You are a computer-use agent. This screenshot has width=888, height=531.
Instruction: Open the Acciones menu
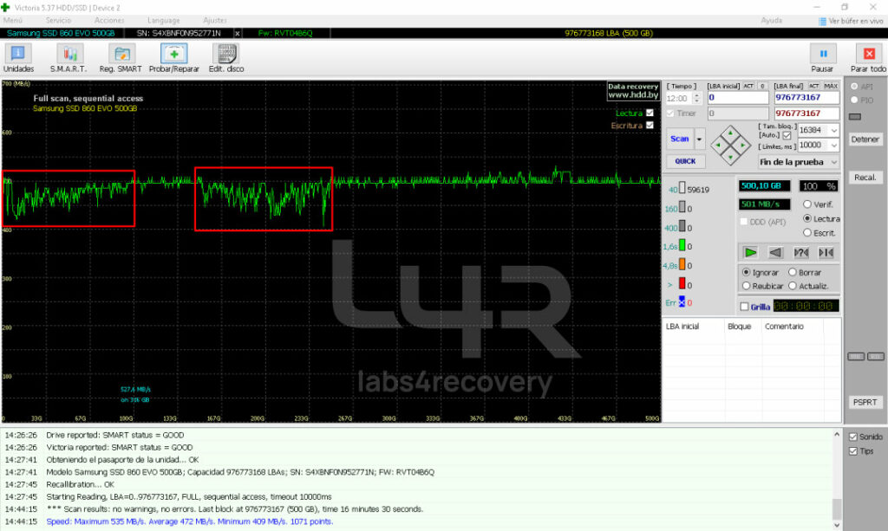(109, 21)
